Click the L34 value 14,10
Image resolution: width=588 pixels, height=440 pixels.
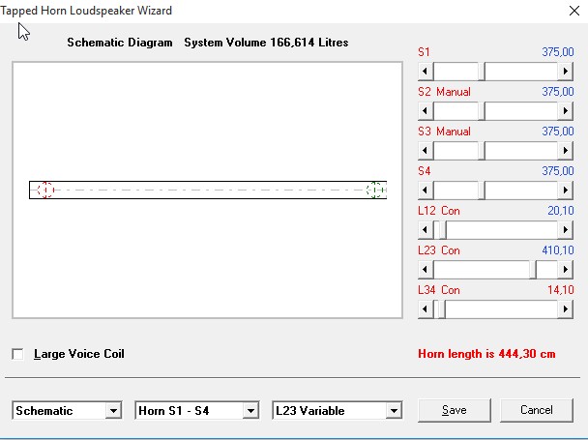(x=561, y=290)
